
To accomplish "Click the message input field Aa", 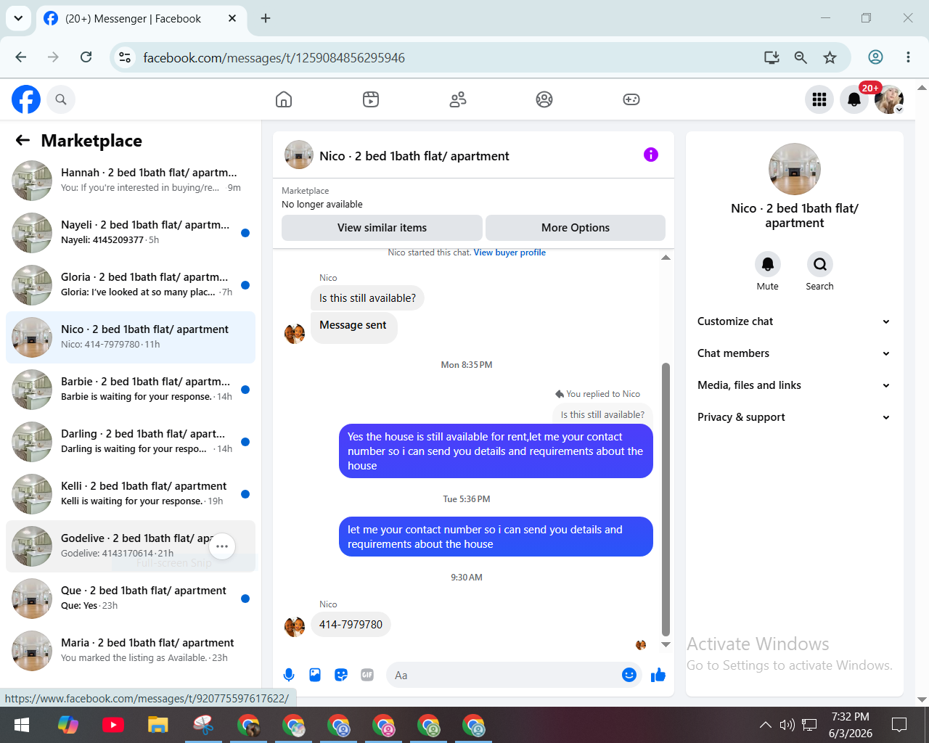I will (x=504, y=676).
